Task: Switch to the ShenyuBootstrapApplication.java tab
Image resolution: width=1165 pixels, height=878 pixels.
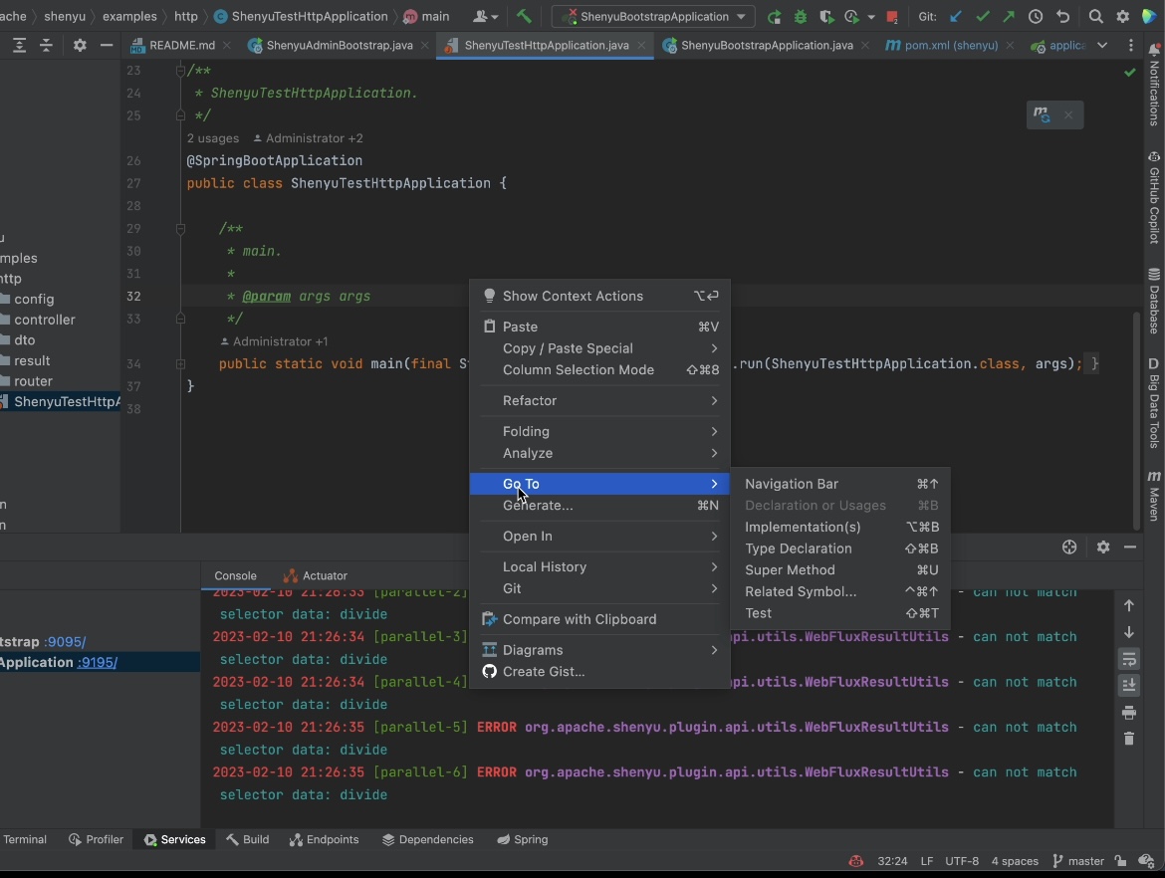Action: click(x=766, y=46)
